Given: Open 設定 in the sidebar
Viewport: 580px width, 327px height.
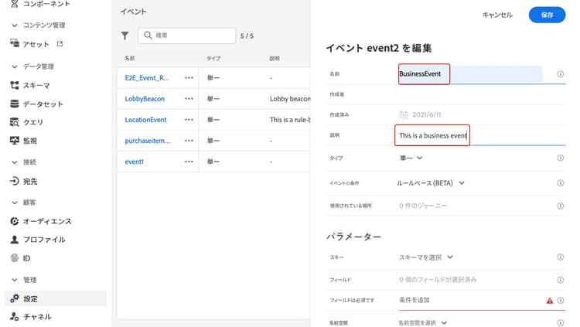Looking at the screenshot, I should (x=55, y=298).
